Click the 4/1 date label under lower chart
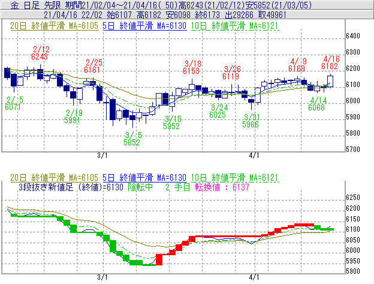 point(254,277)
